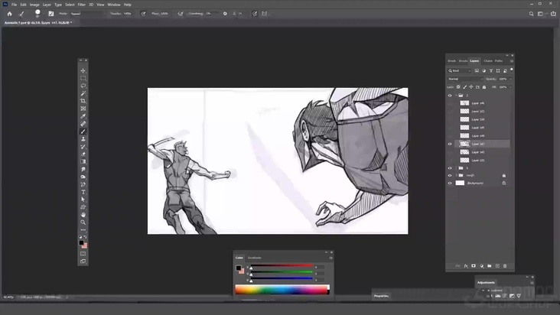Image resolution: width=560 pixels, height=315 pixels.
Task: Select the Hand tool
Action: (83, 215)
